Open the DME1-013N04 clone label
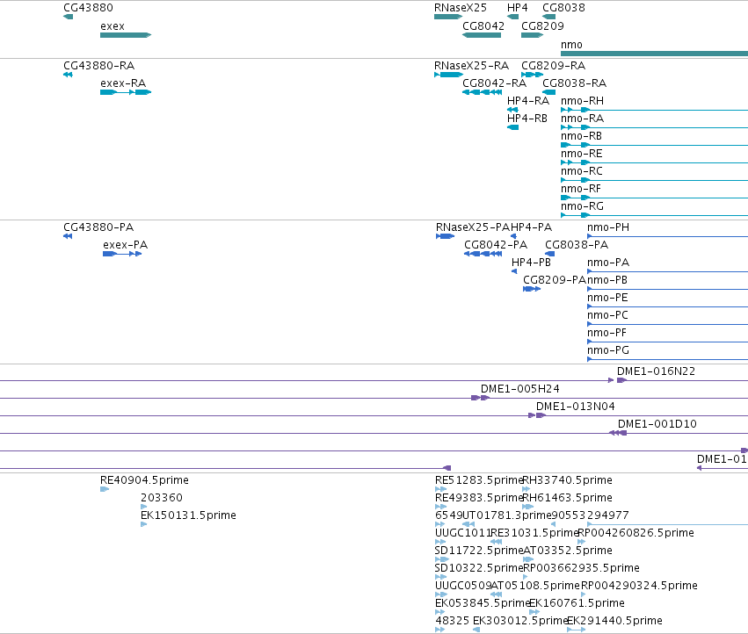748x634 pixels. click(576, 407)
